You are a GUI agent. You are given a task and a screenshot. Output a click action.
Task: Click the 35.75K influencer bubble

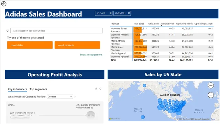91,115
